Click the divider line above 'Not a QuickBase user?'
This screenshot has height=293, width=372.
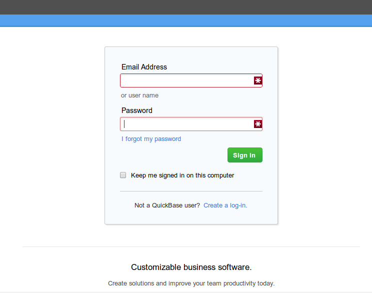click(191, 191)
